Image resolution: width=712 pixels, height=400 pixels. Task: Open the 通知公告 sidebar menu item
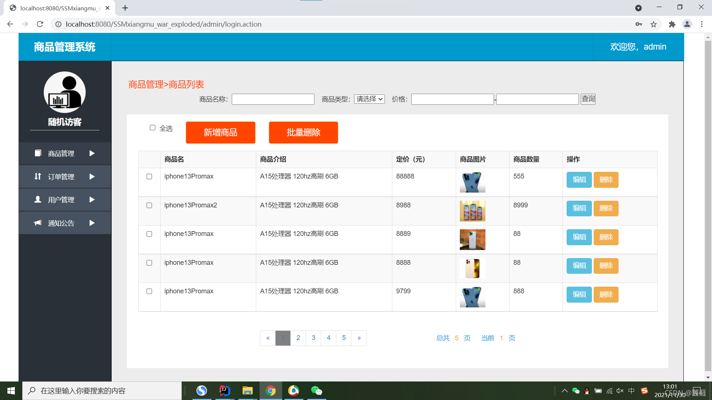tap(65, 223)
